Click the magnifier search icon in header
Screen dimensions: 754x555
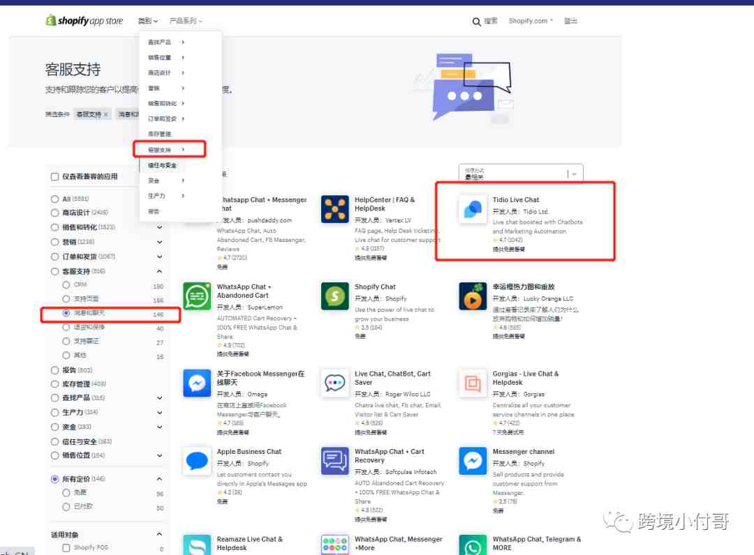[477, 22]
